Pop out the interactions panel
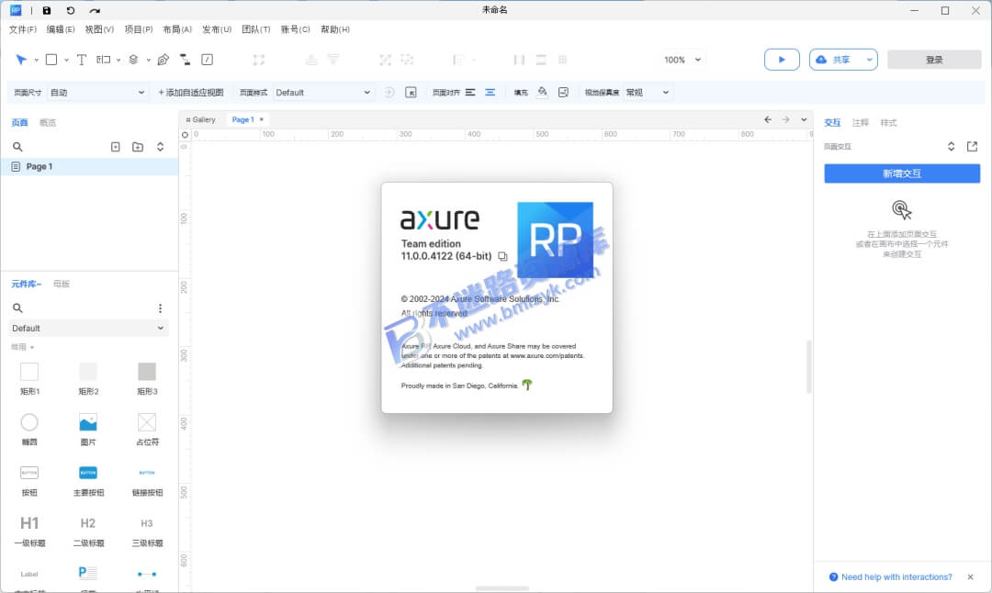 (x=972, y=147)
